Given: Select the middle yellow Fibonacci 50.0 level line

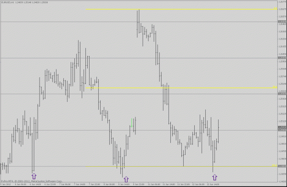Looking at the screenshot, I should pos(181,88).
